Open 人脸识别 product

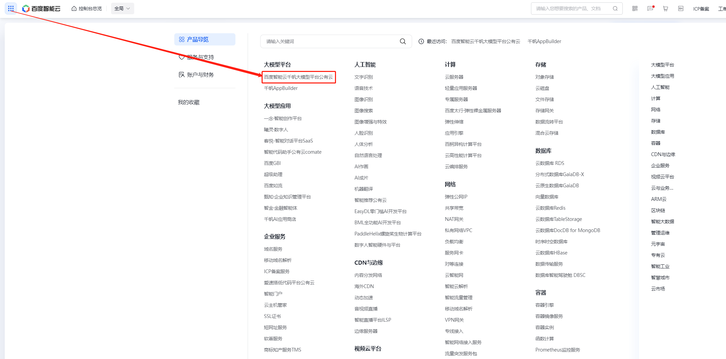364,133
